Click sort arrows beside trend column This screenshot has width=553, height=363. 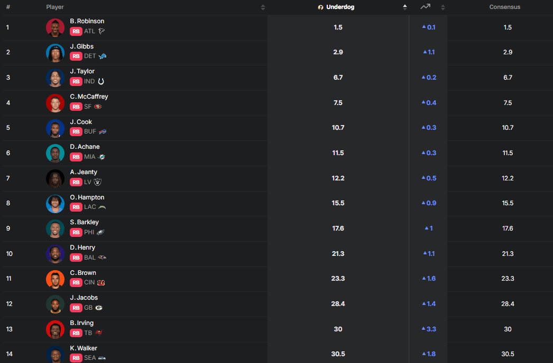[x=443, y=7]
